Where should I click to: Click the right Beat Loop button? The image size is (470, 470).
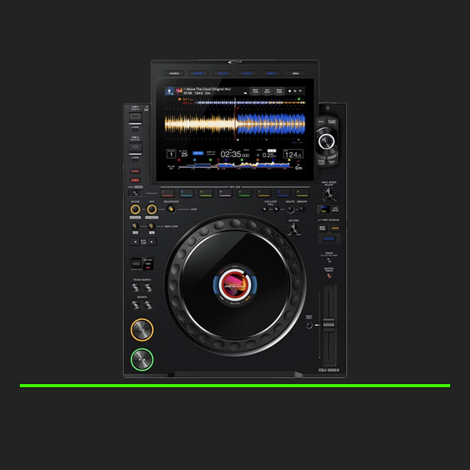click(x=151, y=226)
